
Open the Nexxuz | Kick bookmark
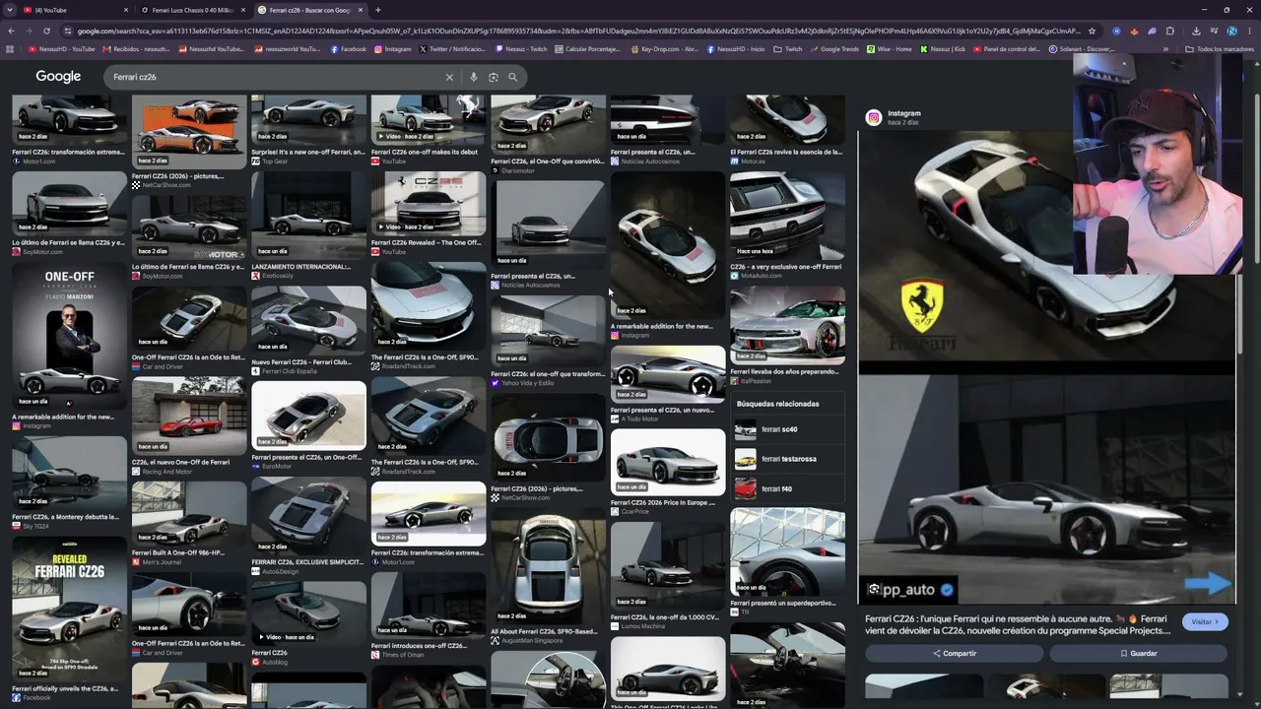click(944, 49)
